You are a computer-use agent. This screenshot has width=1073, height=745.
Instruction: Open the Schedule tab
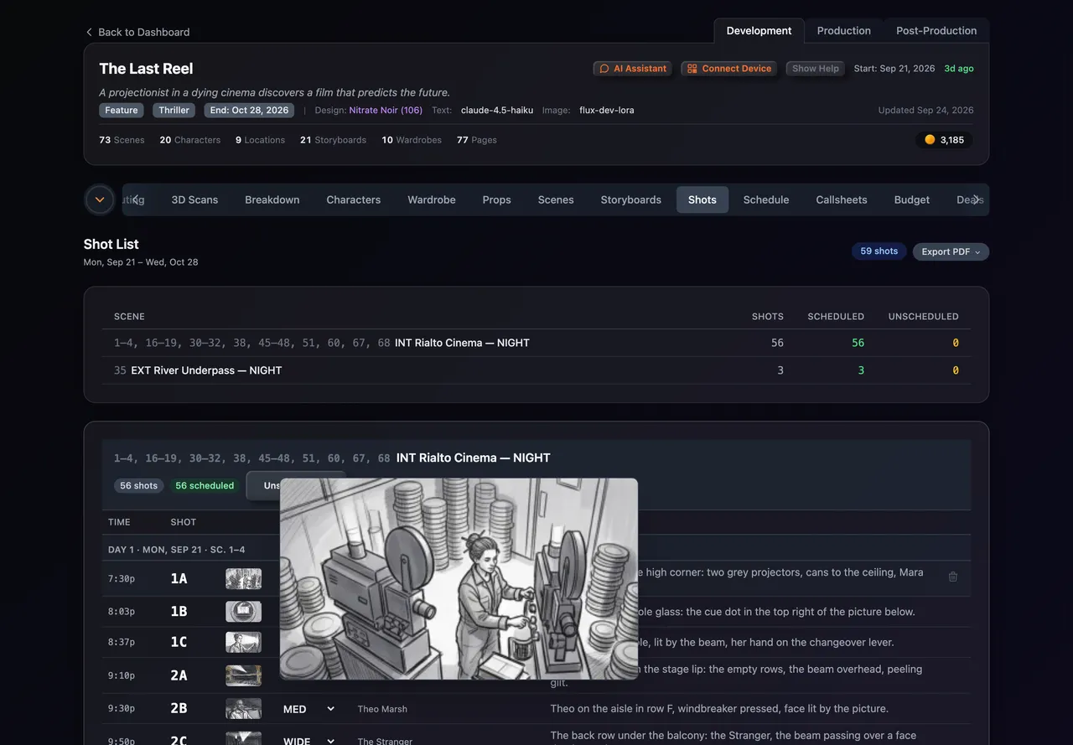point(766,199)
